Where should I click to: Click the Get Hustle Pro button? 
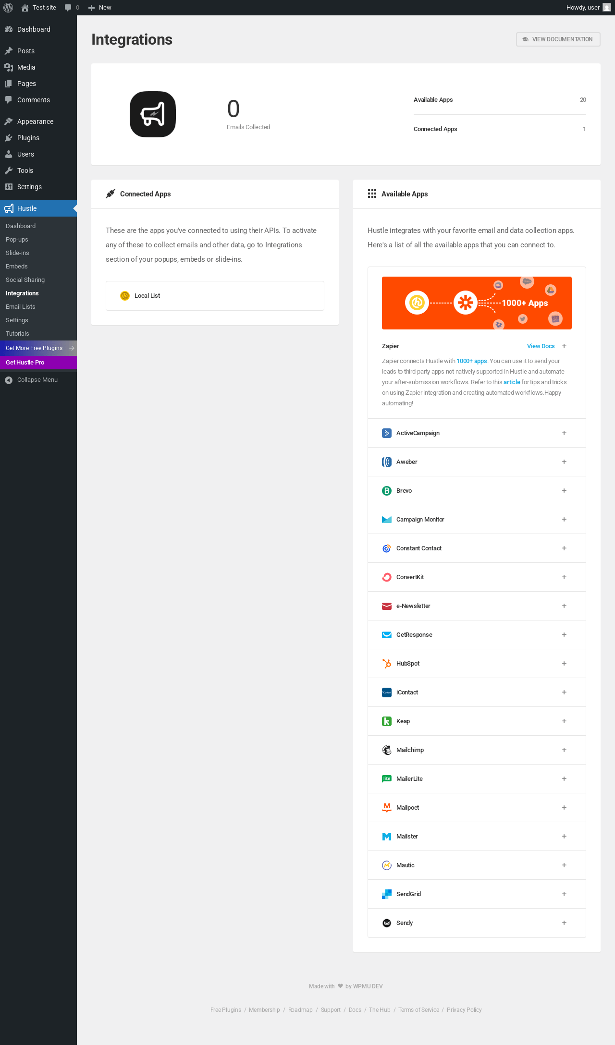(x=38, y=363)
